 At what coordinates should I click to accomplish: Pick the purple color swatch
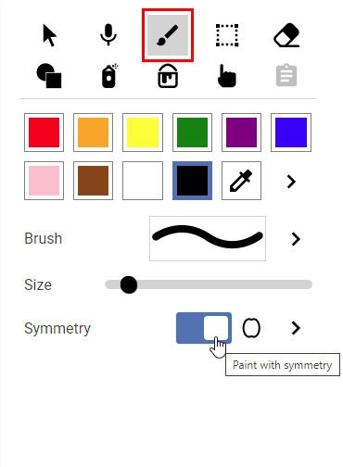click(x=241, y=133)
